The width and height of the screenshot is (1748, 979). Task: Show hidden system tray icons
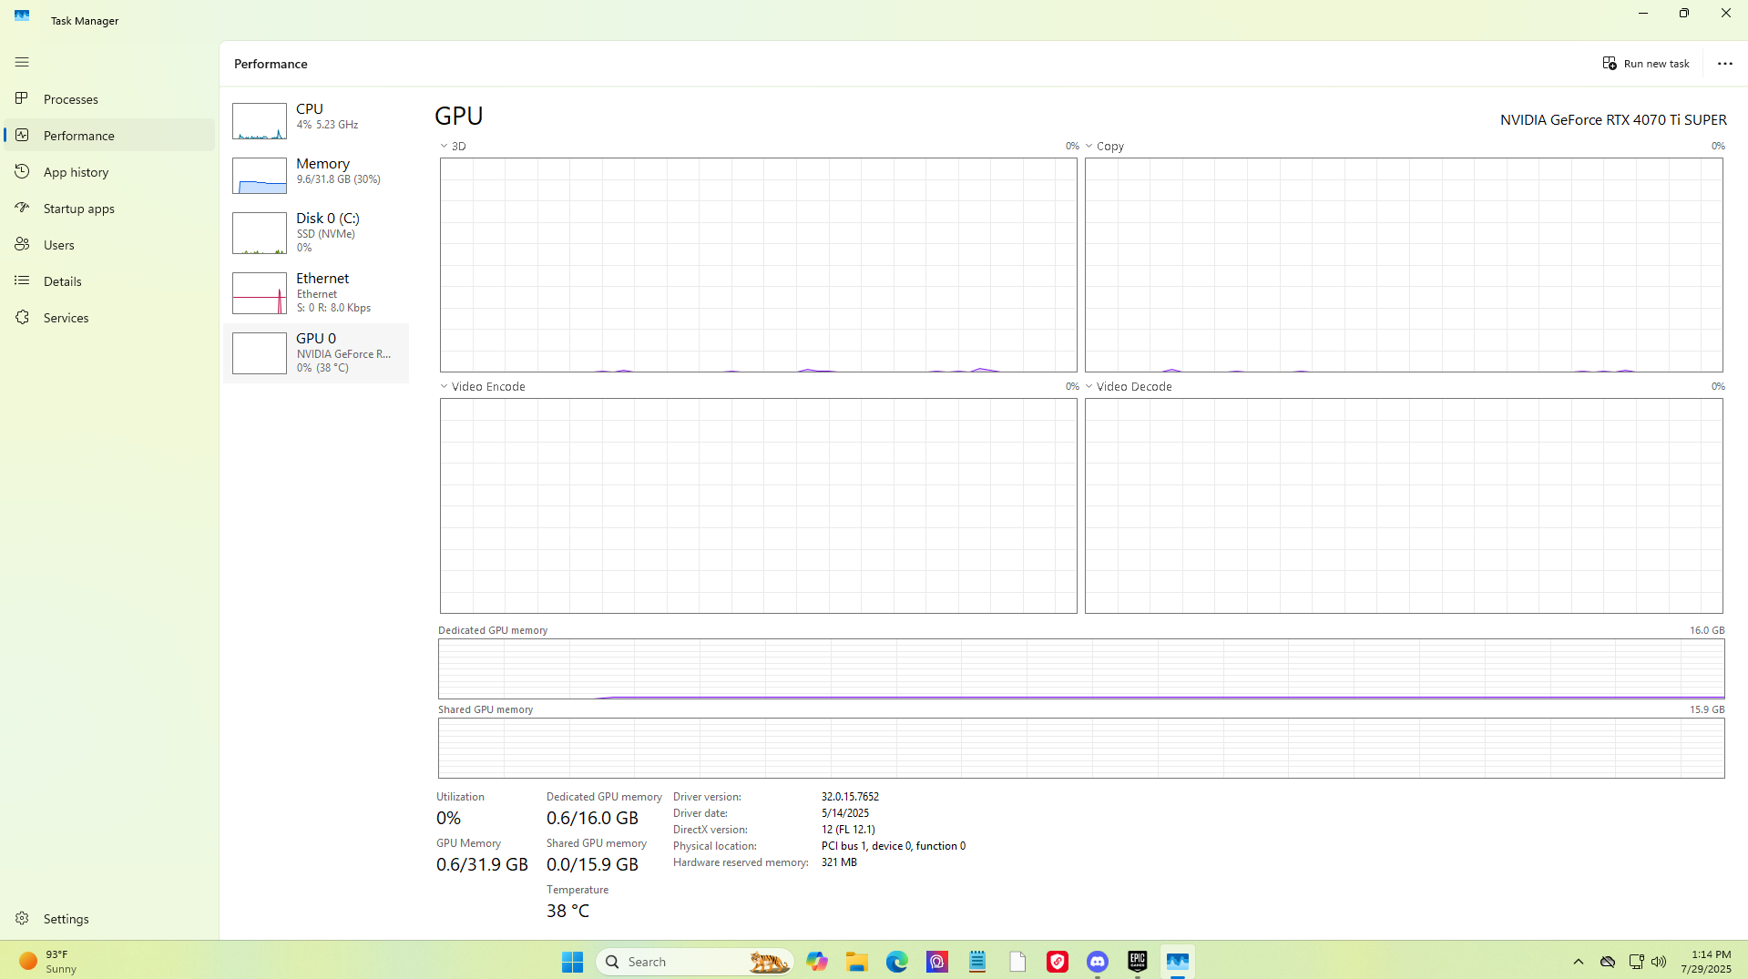[x=1578, y=962]
